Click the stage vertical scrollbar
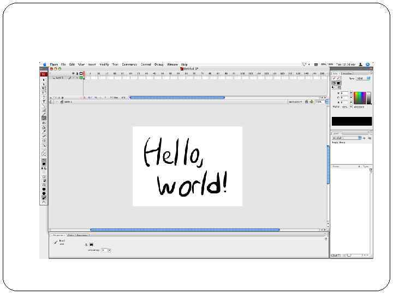 (x=328, y=164)
